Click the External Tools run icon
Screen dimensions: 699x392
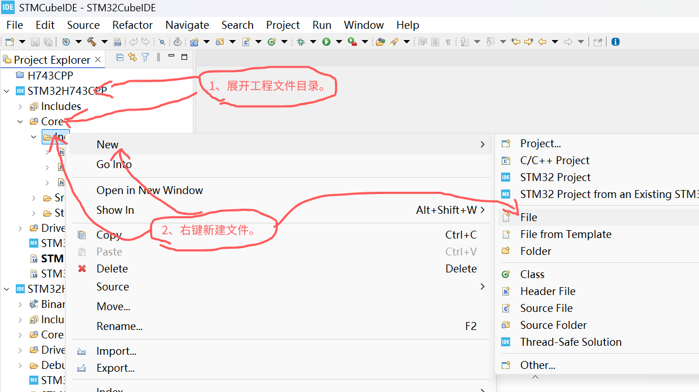[x=352, y=42]
